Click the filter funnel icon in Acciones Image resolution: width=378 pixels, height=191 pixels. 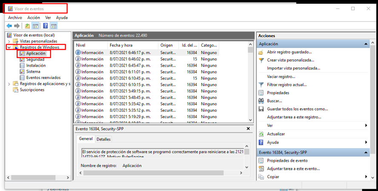pyautogui.click(x=261, y=85)
